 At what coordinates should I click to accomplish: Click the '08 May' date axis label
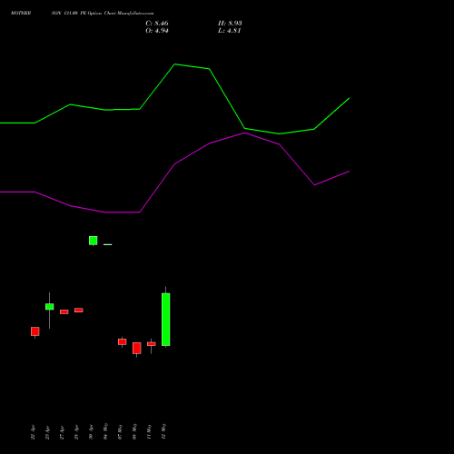pyautogui.click(x=134, y=431)
